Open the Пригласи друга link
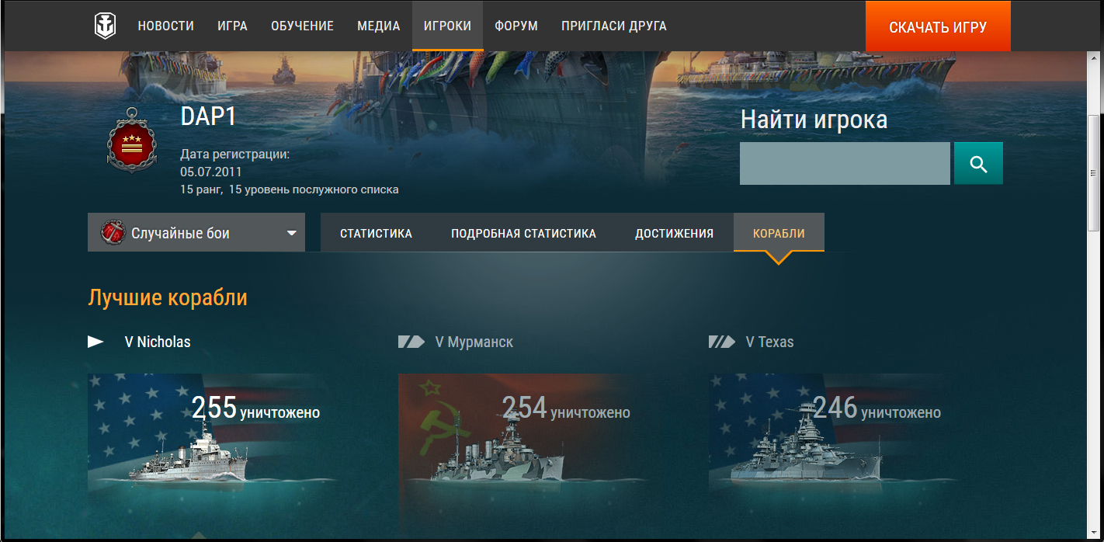Image resolution: width=1104 pixels, height=542 pixels. pyautogui.click(x=613, y=26)
